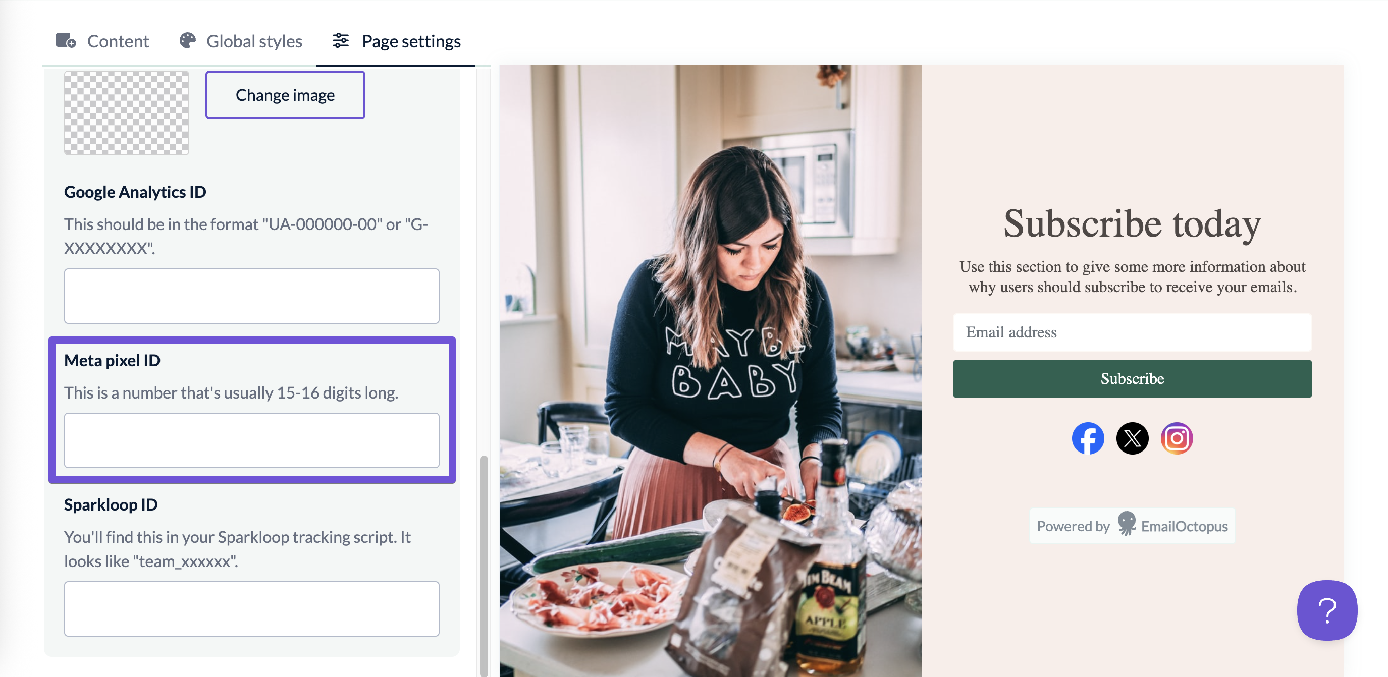Image resolution: width=1388 pixels, height=677 pixels.
Task: Open the X social icon
Action: (x=1132, y=438)
